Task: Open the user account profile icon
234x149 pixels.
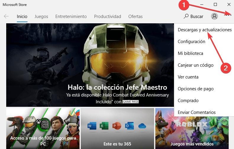Action: 214,16
